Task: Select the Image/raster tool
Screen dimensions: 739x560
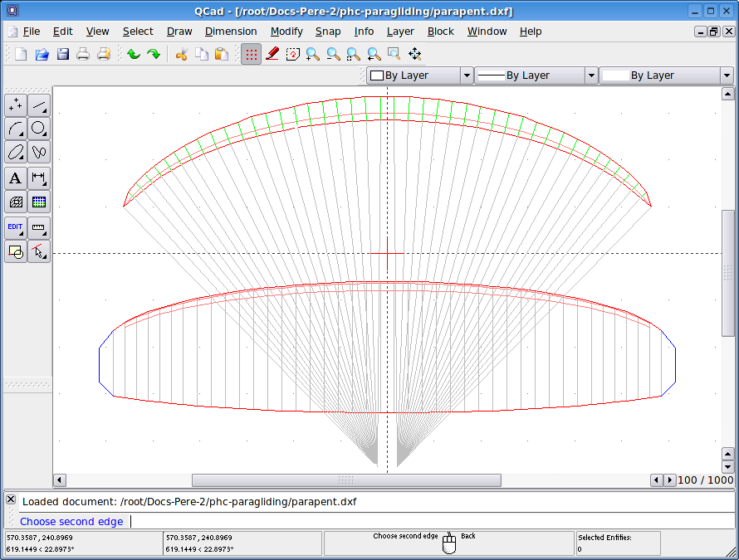Action: (39, 202)
